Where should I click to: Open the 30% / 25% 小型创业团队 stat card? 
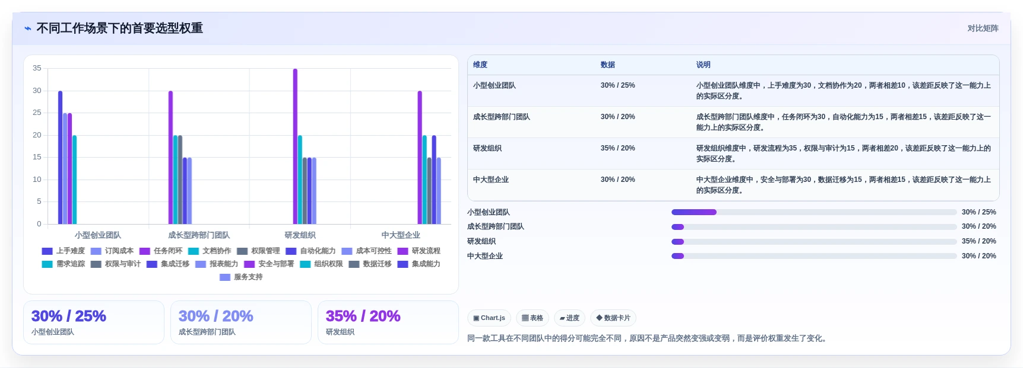pyautogui.click(x=94, y=322)
